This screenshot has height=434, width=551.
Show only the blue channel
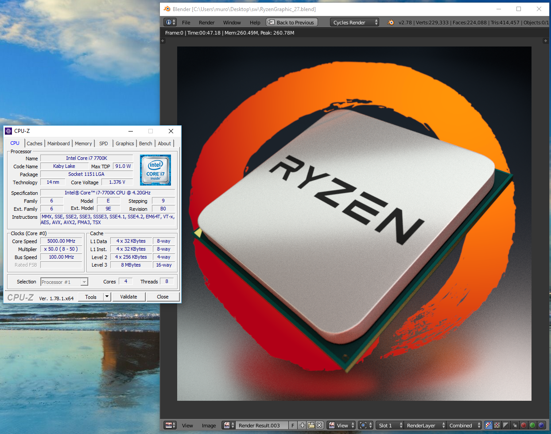click(x=541, y=425)
